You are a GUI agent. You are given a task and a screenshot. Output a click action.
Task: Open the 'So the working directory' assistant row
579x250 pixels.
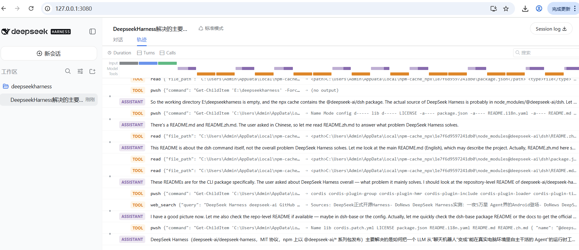[341, 102]
